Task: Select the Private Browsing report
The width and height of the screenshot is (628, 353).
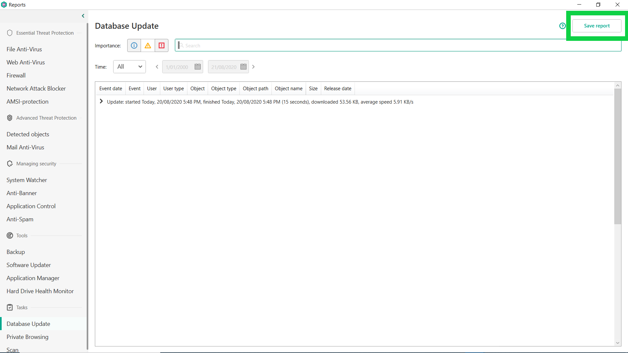Action: (27, 337)
